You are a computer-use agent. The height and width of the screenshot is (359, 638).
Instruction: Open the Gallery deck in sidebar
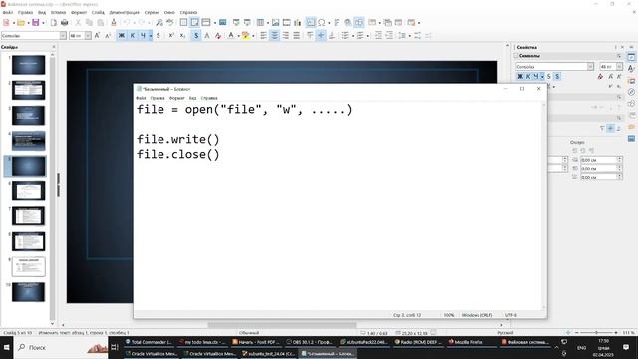pyautogui.click(x=631, y=81)
